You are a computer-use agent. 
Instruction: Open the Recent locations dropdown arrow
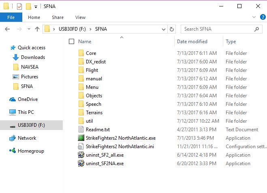click(x=29, y=29)
